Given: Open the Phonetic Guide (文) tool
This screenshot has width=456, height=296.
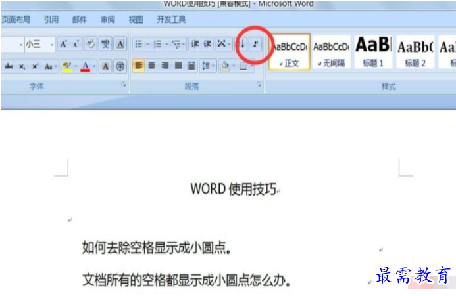Looking at the screenshot, I should click(105, 44).
